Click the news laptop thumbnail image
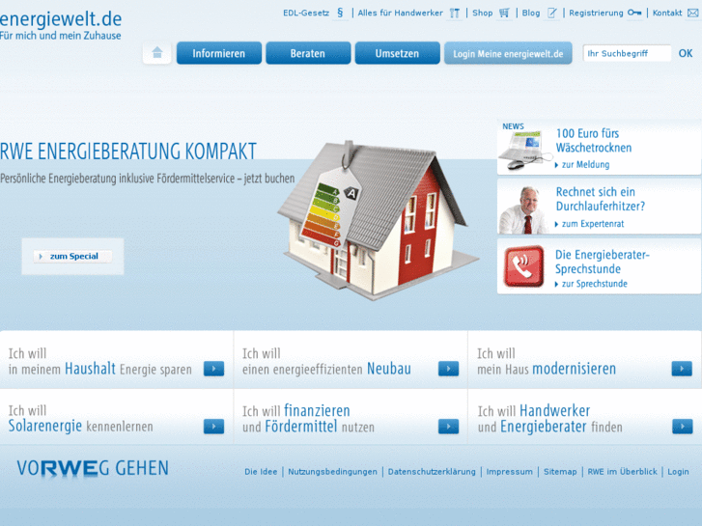This screenshot has width=702, height=526. click(525, 151)
